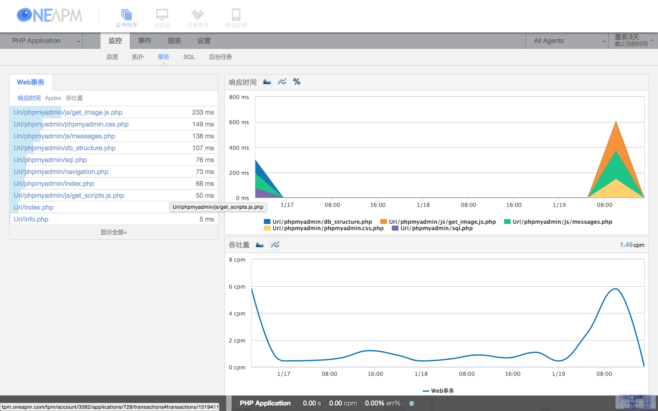Image resolution: width=658 pixels, height=411 pixels.
Task: Click the 吞吐量 chart panel title
Action: pos(239,245)
